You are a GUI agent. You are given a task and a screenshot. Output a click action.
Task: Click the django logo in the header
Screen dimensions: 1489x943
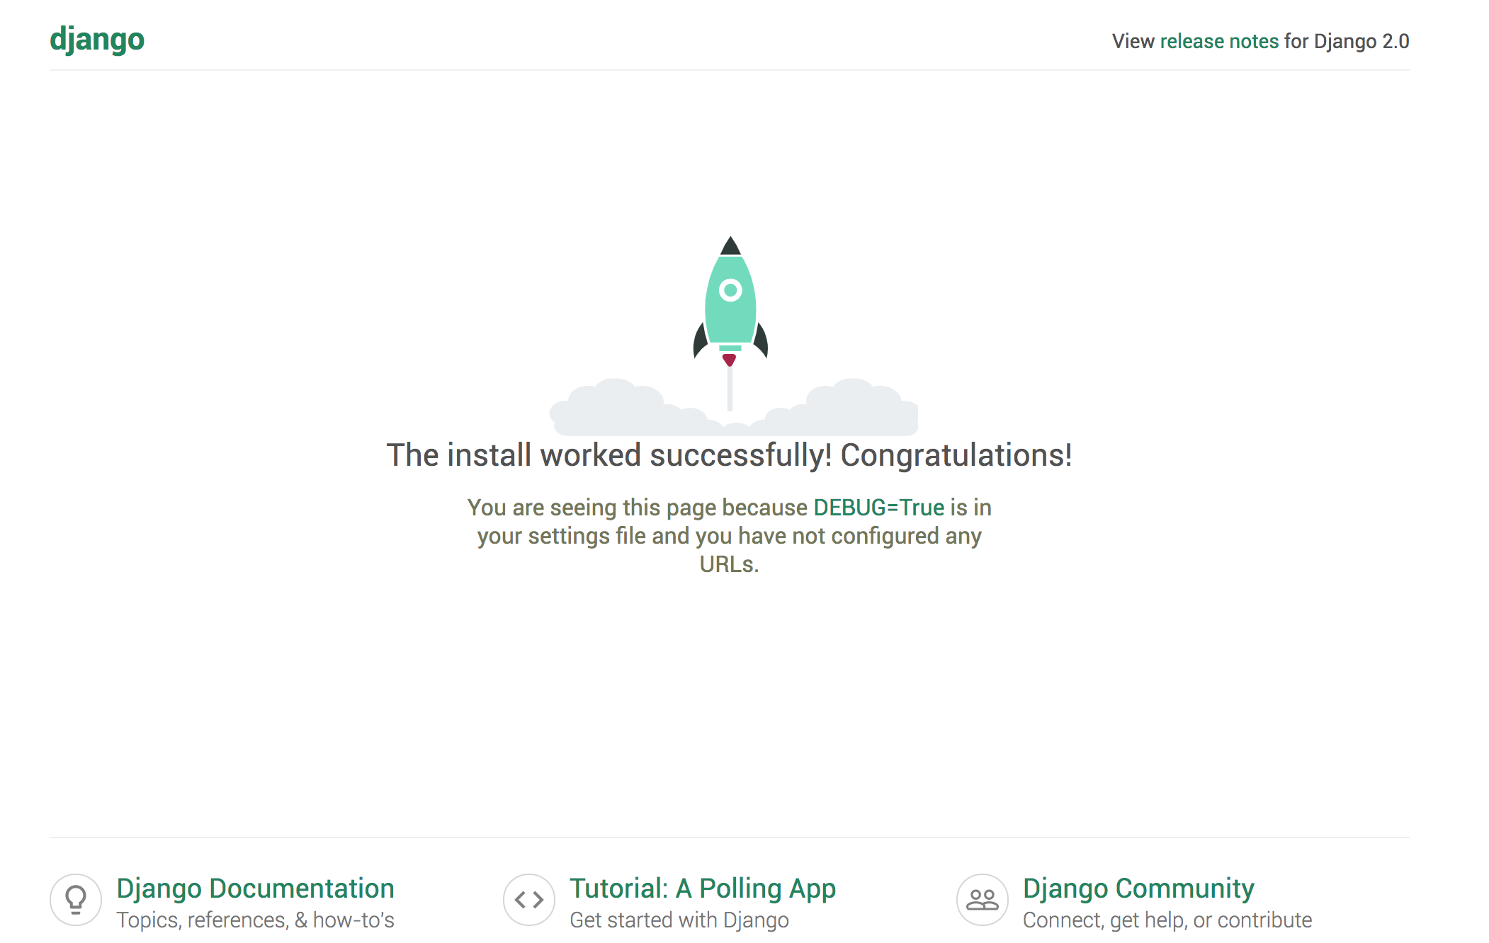point(97,40)
